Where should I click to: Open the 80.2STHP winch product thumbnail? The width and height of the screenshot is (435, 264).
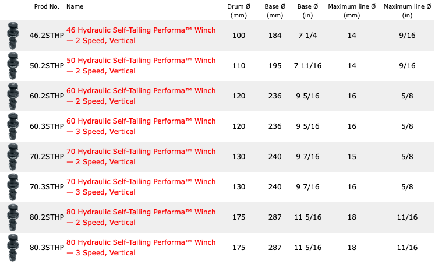click(13, 217)
